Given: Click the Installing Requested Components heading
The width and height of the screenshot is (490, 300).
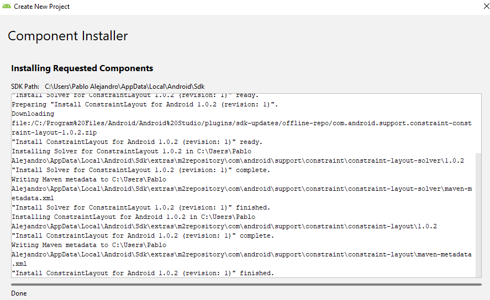Looking at the screenshot, I should (x=82, y=68).
